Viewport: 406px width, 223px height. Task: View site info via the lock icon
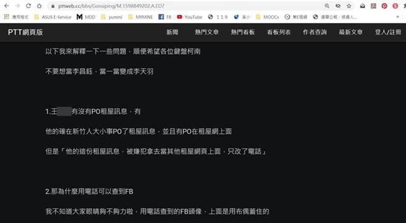(x=53, y=6)
